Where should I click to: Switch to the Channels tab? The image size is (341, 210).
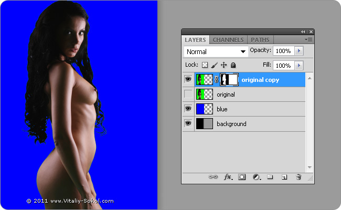coord(228,40)
